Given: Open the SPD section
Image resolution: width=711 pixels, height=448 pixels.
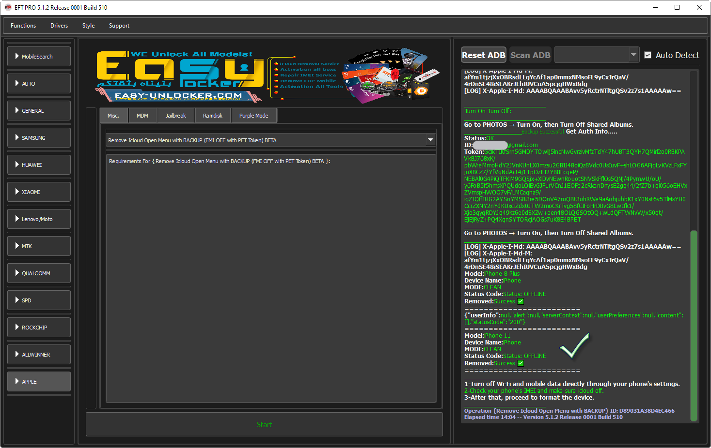Looking at the screenshot, I should tap(39, 300).
